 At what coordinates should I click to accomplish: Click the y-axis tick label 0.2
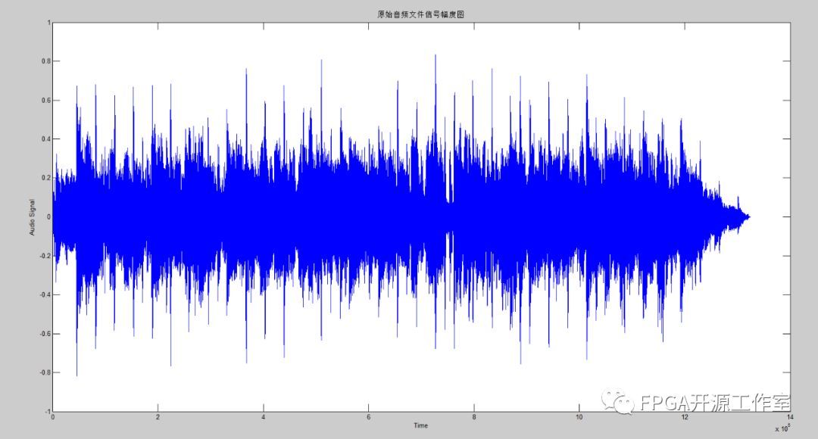[x=46, y=178]
